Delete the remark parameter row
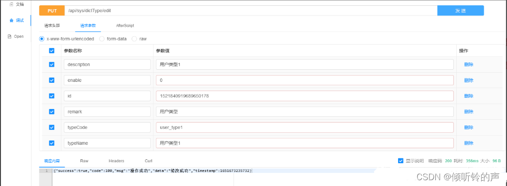The height and width of the screenshot is (186, 507). tap(469, 111)
